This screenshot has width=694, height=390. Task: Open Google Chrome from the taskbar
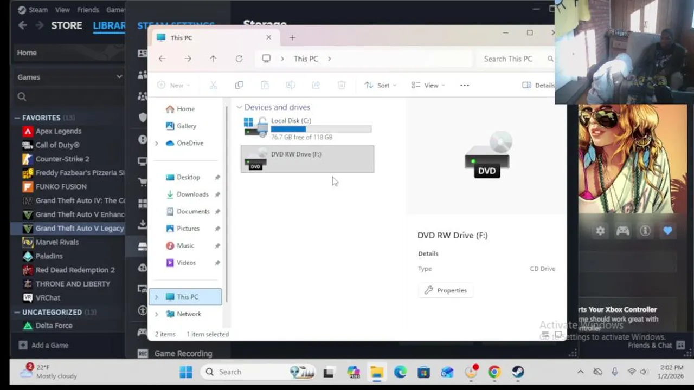click(494, 372)
